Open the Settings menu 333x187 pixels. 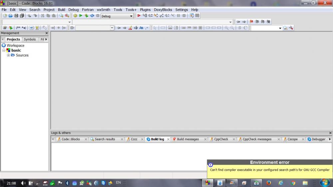pos(181,10)
